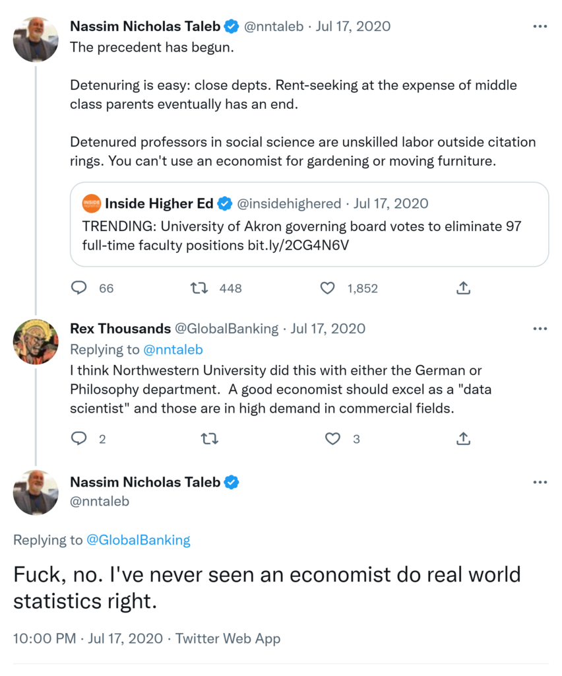
Task: Like Rex Thousands' reply
Action: click(333, 438)
